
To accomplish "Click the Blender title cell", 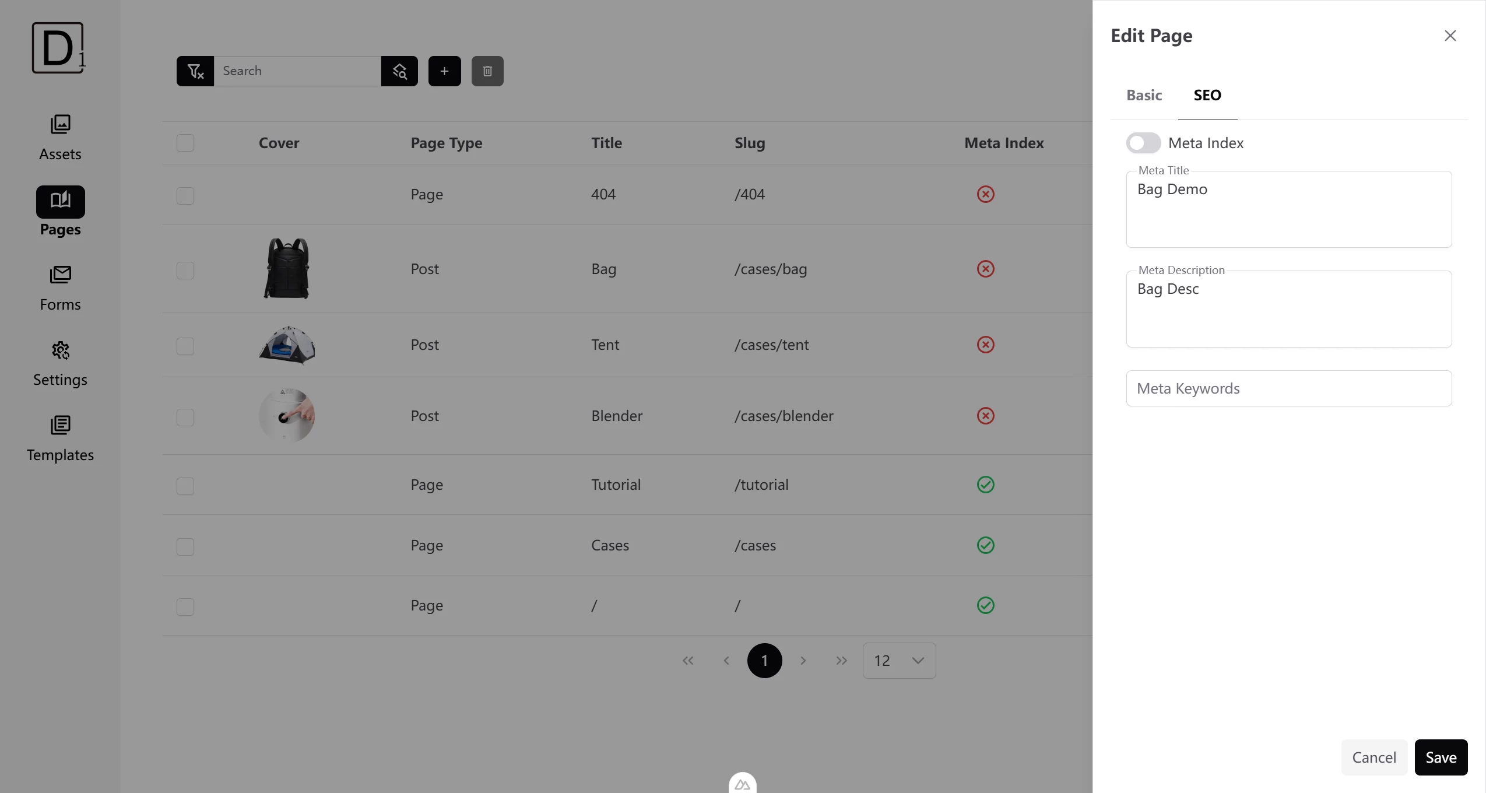I will [617, 416].
